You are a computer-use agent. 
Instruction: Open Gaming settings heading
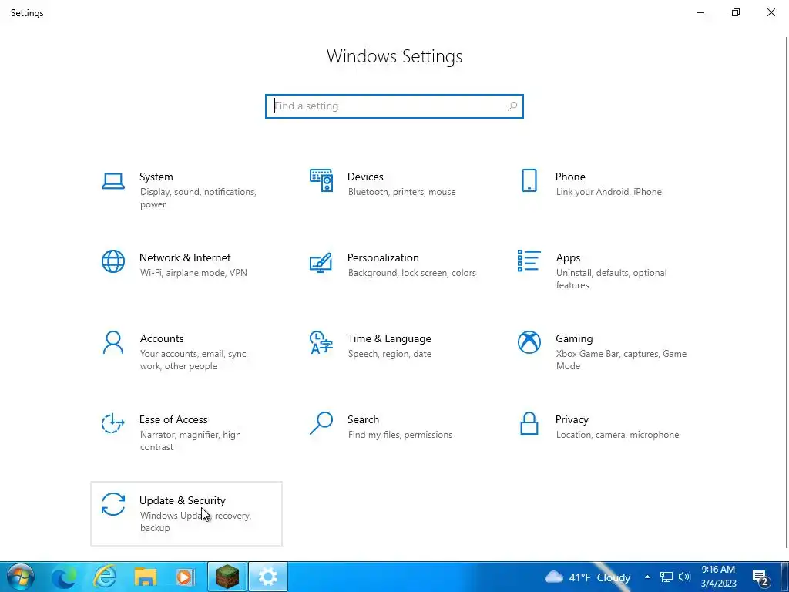click(574, 339)
